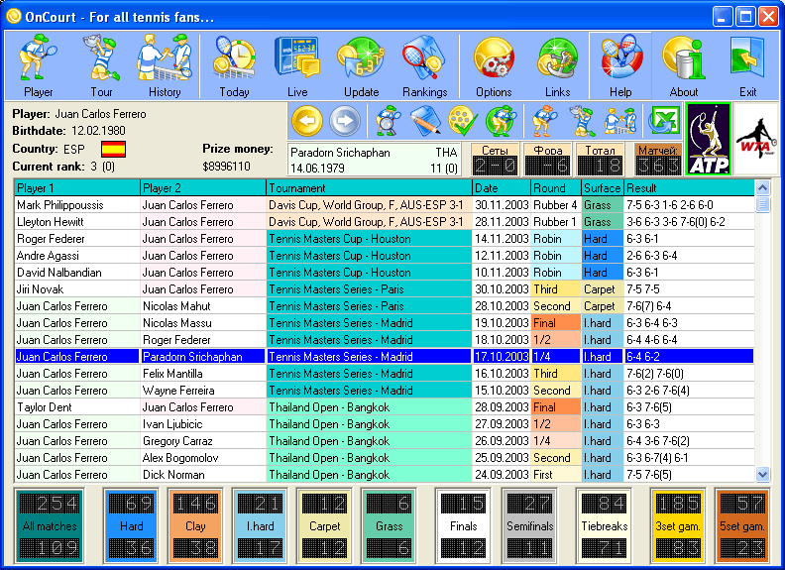
Task: Go forward with the grey right arrow
Action: (x=345, y=121)
